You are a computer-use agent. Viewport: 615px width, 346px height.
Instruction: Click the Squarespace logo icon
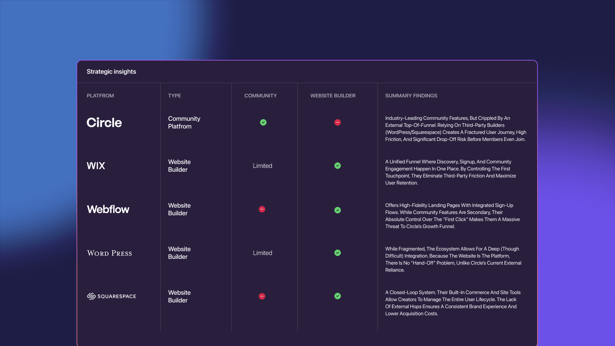(92, 296)
